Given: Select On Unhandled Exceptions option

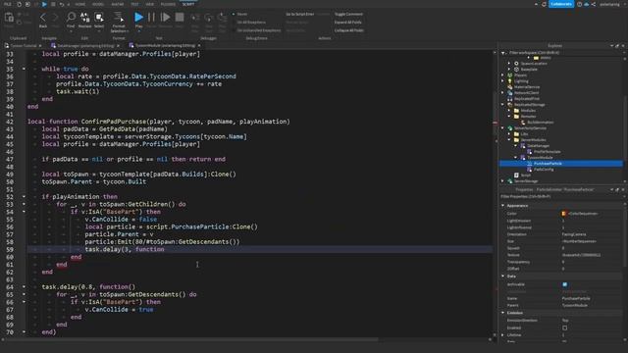Looking at the screenshot, I should pyautogui.click(x=256, y=30).
